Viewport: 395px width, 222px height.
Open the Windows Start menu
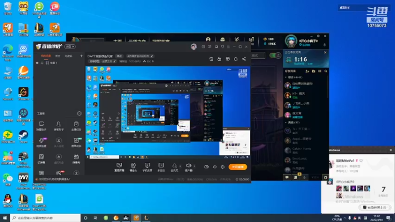pos(5,218)
